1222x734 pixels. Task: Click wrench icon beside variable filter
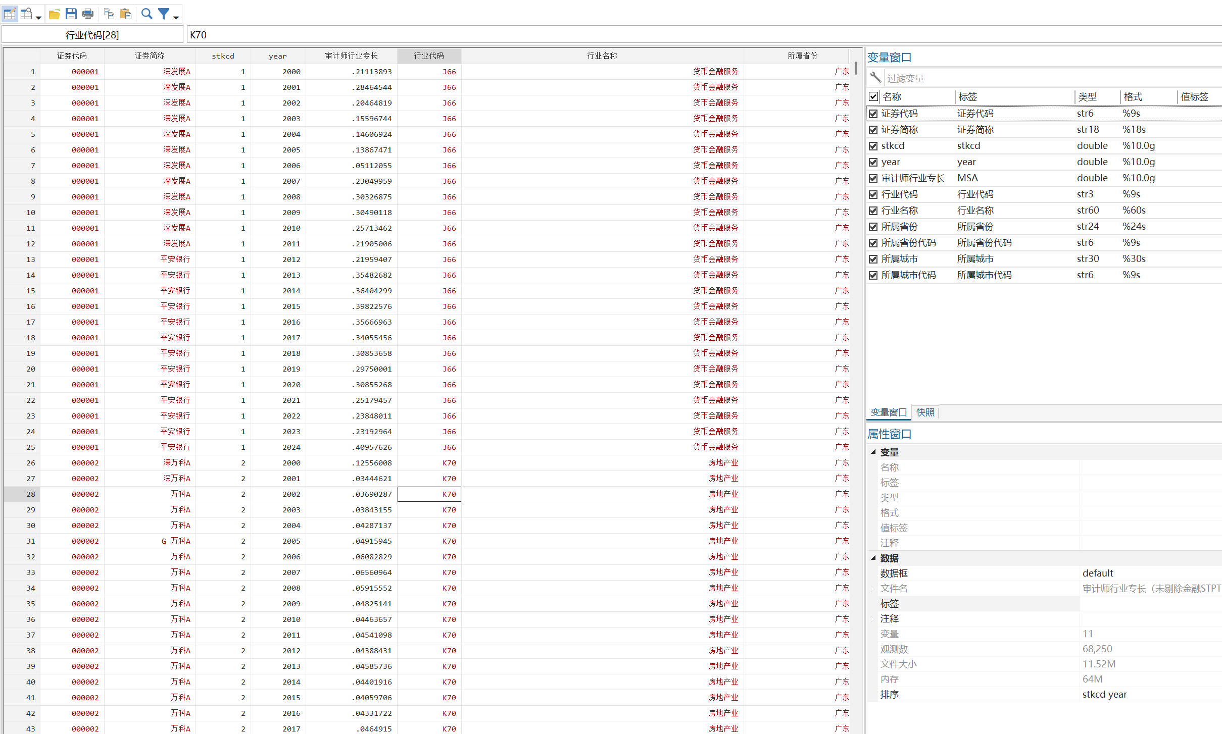[x=875, y=77]
